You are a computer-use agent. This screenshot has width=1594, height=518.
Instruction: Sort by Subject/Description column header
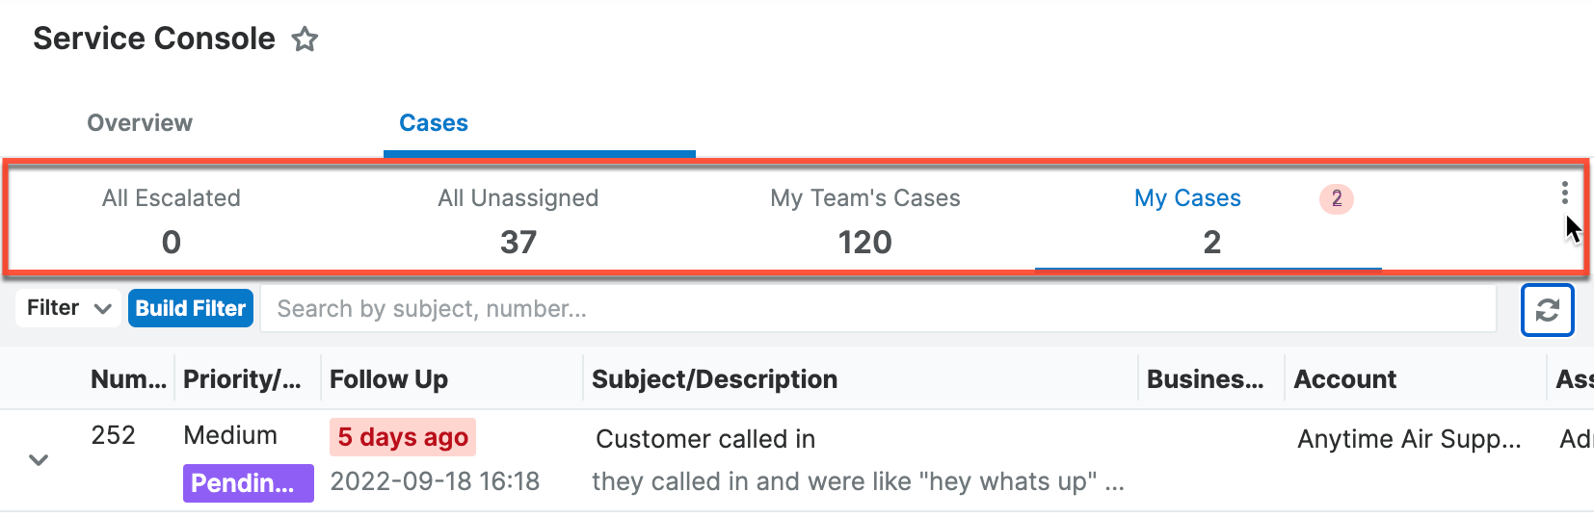714,379
